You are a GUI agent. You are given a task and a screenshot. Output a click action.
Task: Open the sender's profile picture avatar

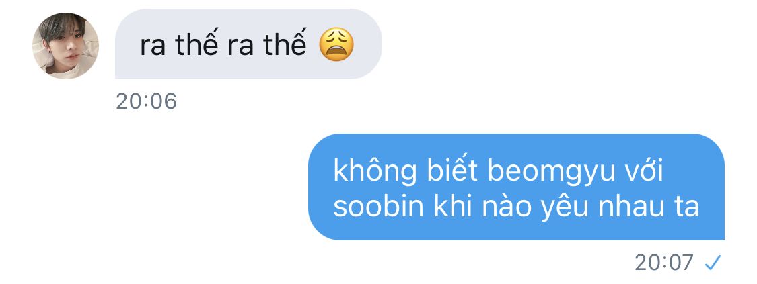click(x=66, y=46)
